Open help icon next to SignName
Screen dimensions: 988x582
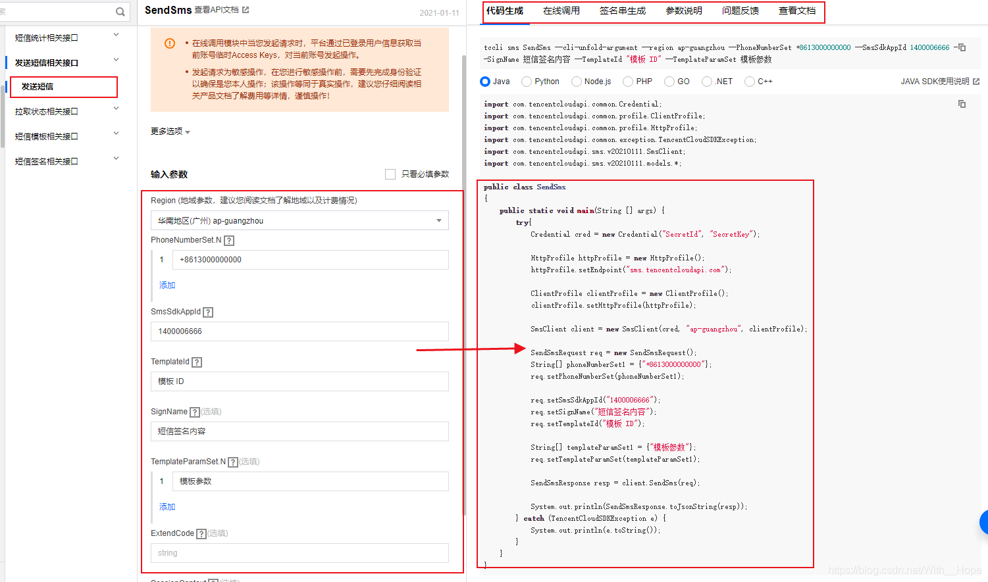tap(195, 412)
